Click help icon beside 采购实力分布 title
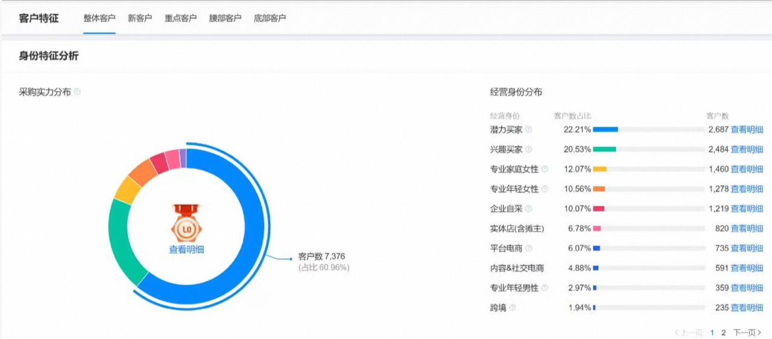Image resolution: width=772 pixels, height=339 pixels. (77, 92)
